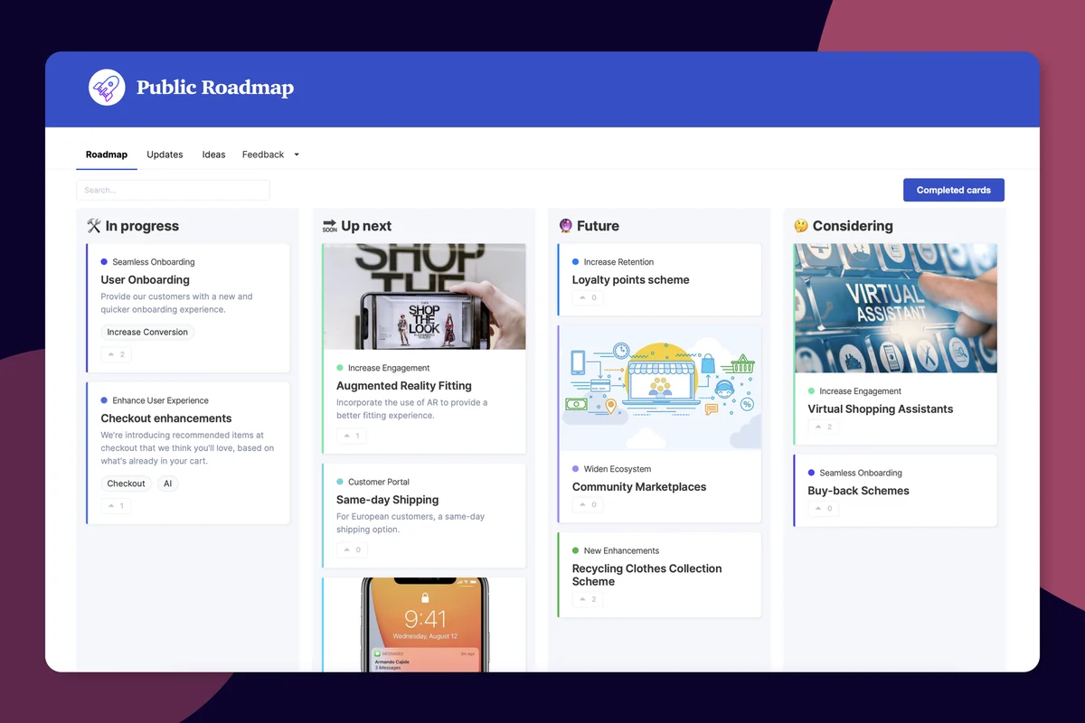Upvote the Augmented Reality Fitting card
Viewport: 1085px width, 723px height.
tap(352, 436)
